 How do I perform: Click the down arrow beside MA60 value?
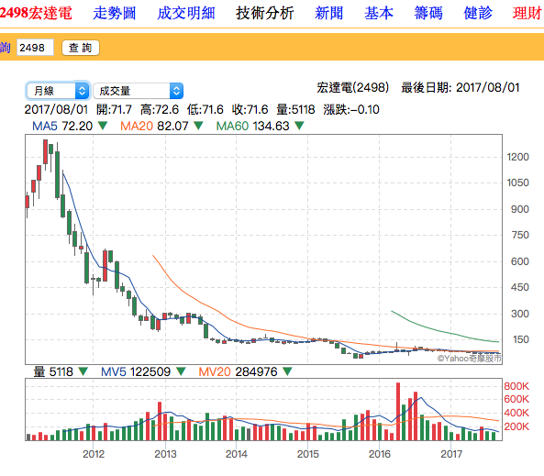299,126
